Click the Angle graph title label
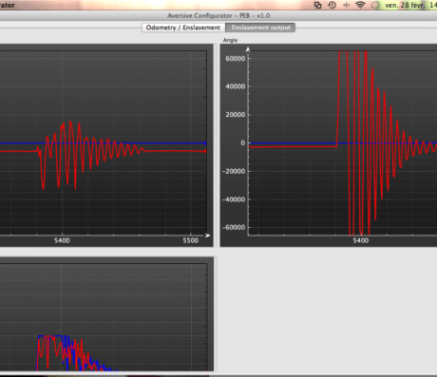This screenshot has height=377, width=437. pyautogui.click(x=230, y=40)
